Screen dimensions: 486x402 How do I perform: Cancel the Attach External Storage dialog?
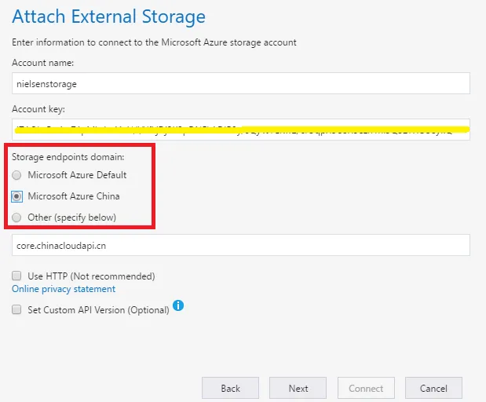pyautogui.click(x=433, y=388)
